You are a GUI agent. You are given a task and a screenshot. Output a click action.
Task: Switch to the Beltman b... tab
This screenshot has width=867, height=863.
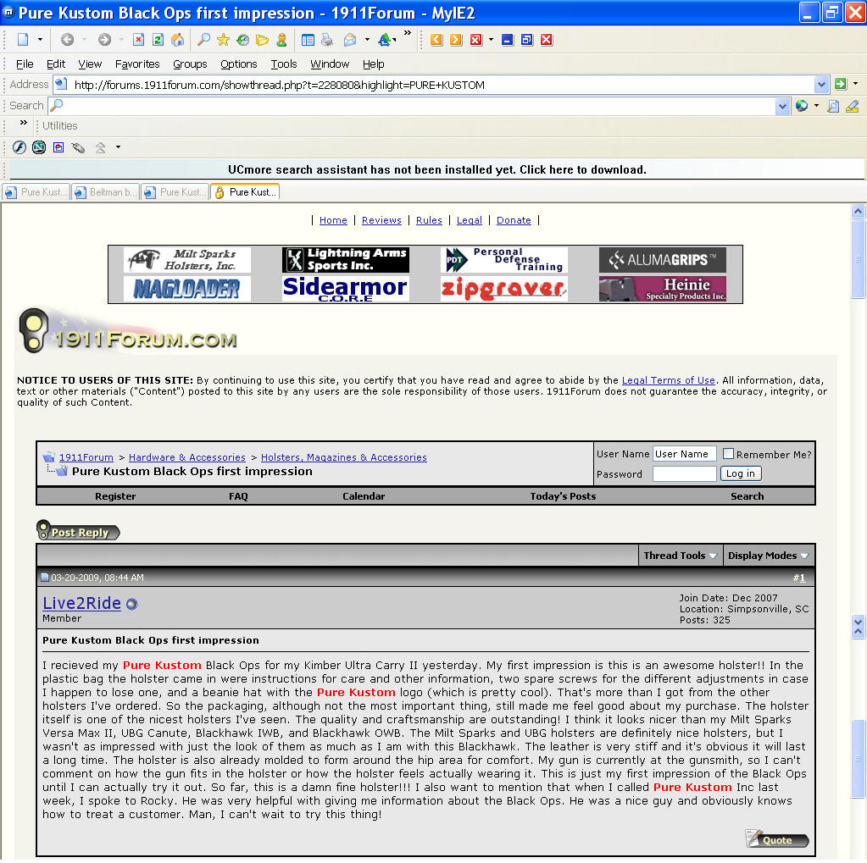106,192
